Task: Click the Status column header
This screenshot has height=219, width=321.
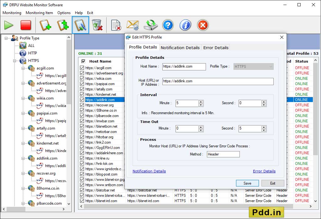Action: click(x=302, y=61)
